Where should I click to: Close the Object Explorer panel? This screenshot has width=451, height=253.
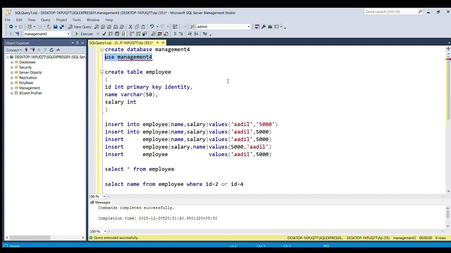tap(82, 43)
